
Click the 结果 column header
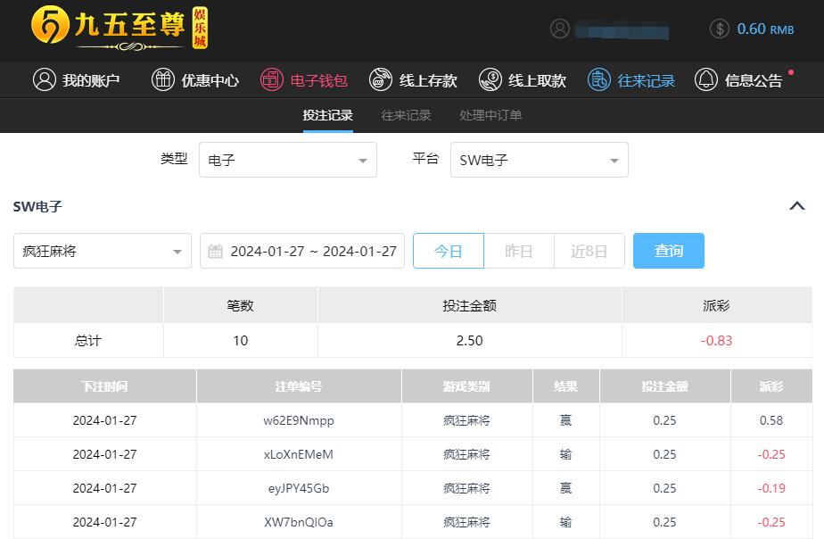tap(565, 386)
